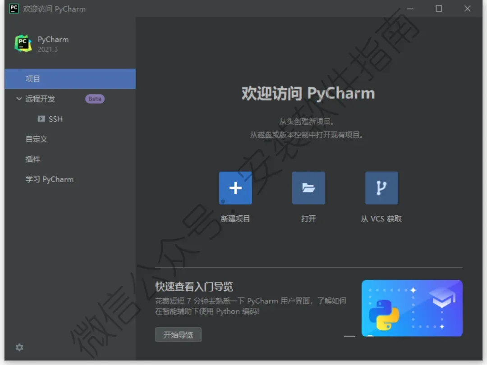Click the SSH terminal icon

[x=41, y=119]
